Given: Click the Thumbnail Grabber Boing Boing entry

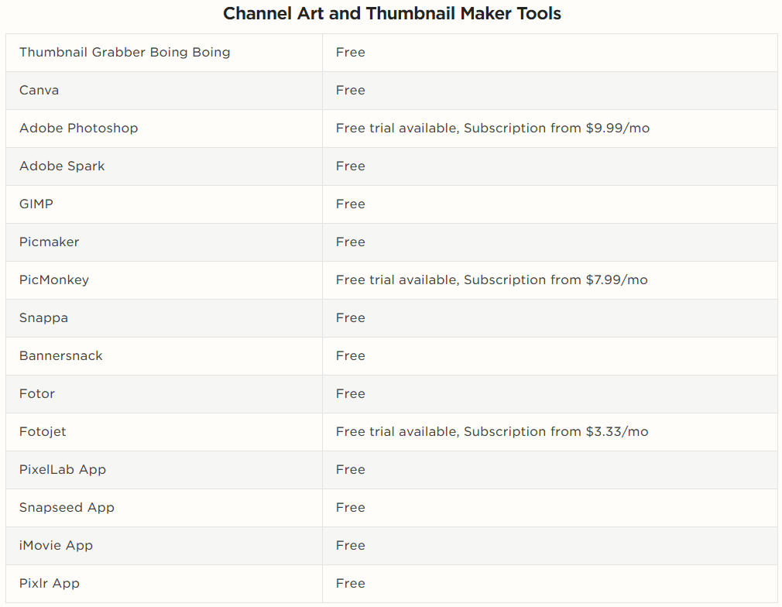Looking at the screenshot, I should click(125, 53).
